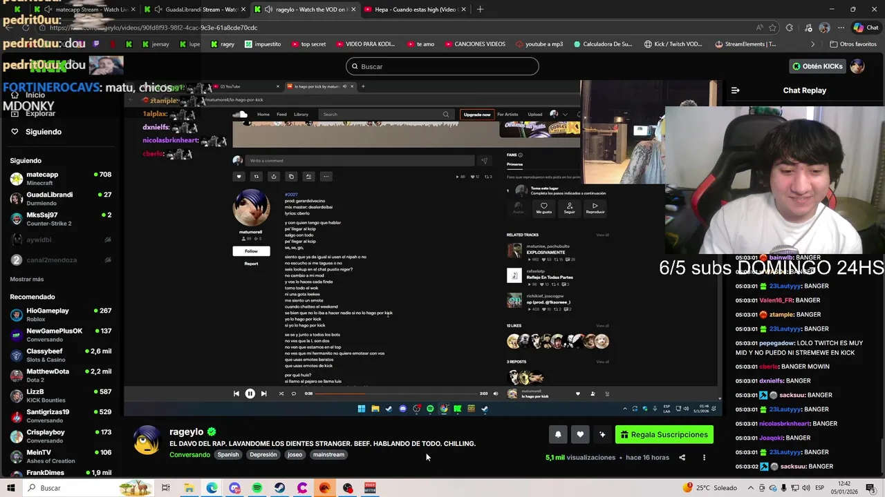Switch to the GuadaLibrandi Stream browser tab
Screen dimensions: 885x497
coord(194,10)
